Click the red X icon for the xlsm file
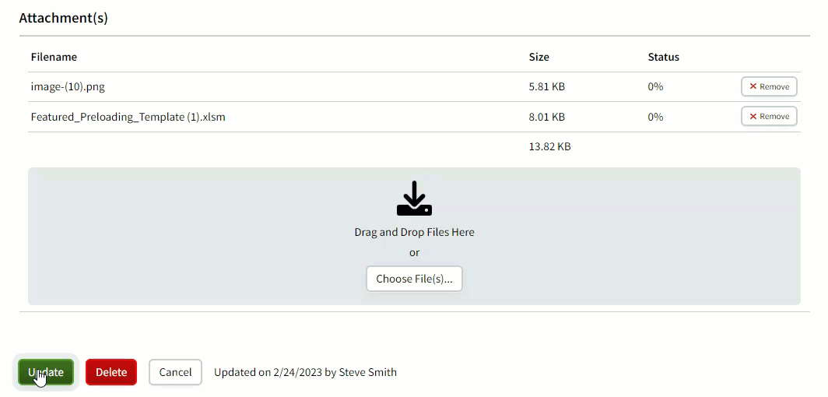828x397 pixels. (753, 116)
